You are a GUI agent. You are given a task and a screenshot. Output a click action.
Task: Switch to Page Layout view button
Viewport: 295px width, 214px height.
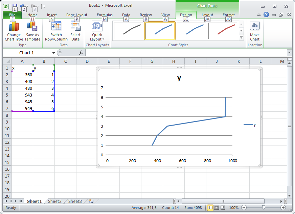point(217,208)
